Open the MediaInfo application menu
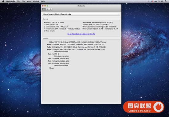 point(10,2)
